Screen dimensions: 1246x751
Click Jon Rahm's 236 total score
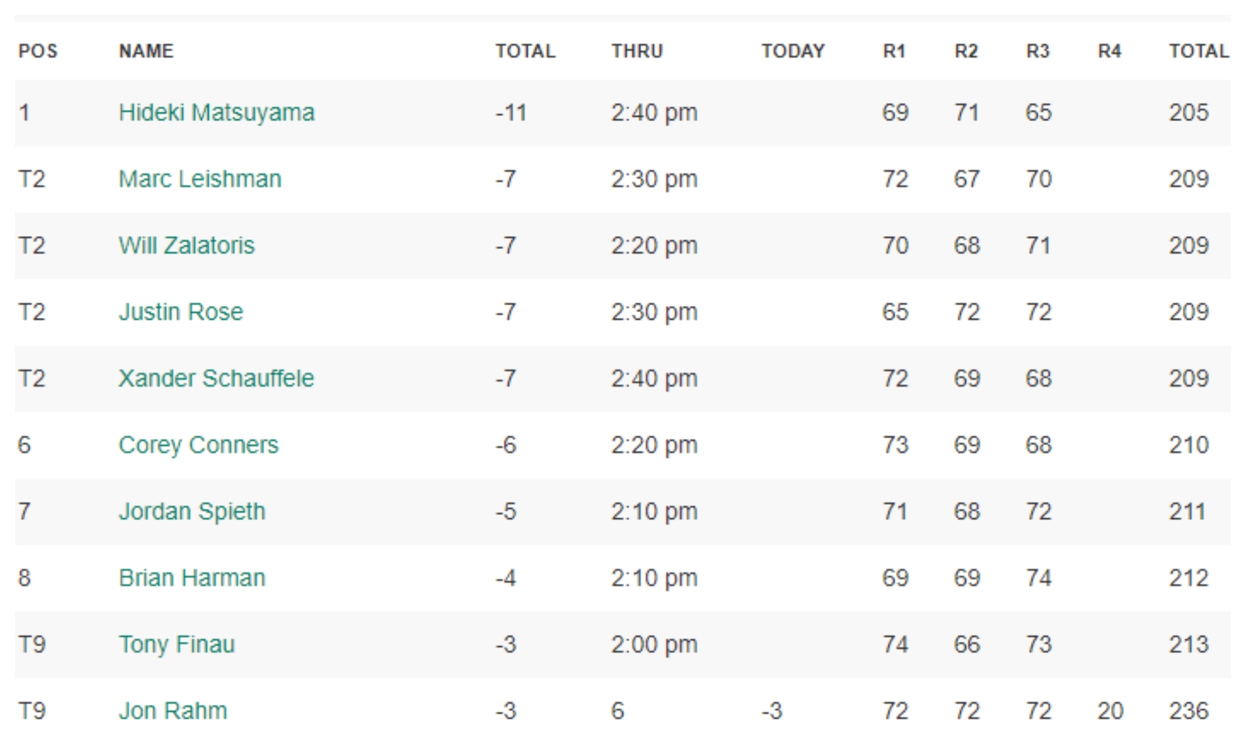click(1188, 711)
